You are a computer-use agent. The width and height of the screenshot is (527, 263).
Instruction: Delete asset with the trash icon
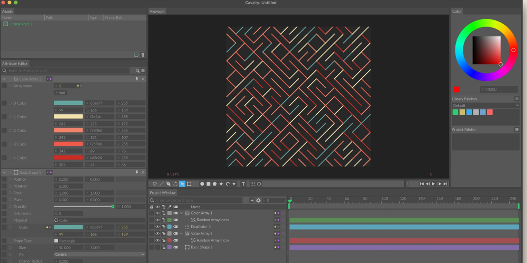(143, 55)
